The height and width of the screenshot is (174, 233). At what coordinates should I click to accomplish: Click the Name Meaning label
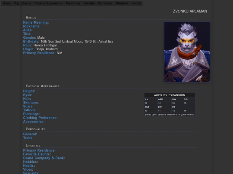click(35, 22)
